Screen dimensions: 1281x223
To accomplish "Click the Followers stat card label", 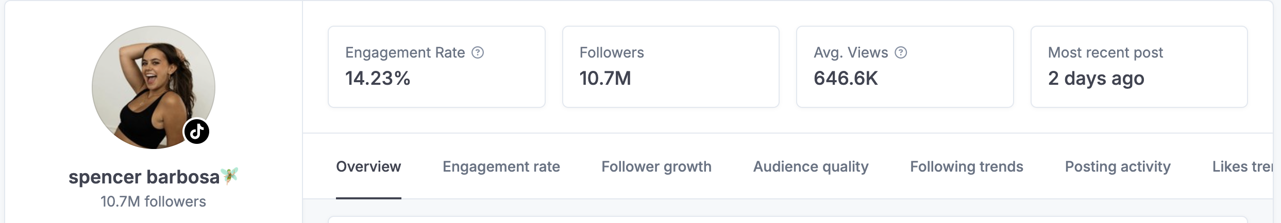I will coord(612,52).
